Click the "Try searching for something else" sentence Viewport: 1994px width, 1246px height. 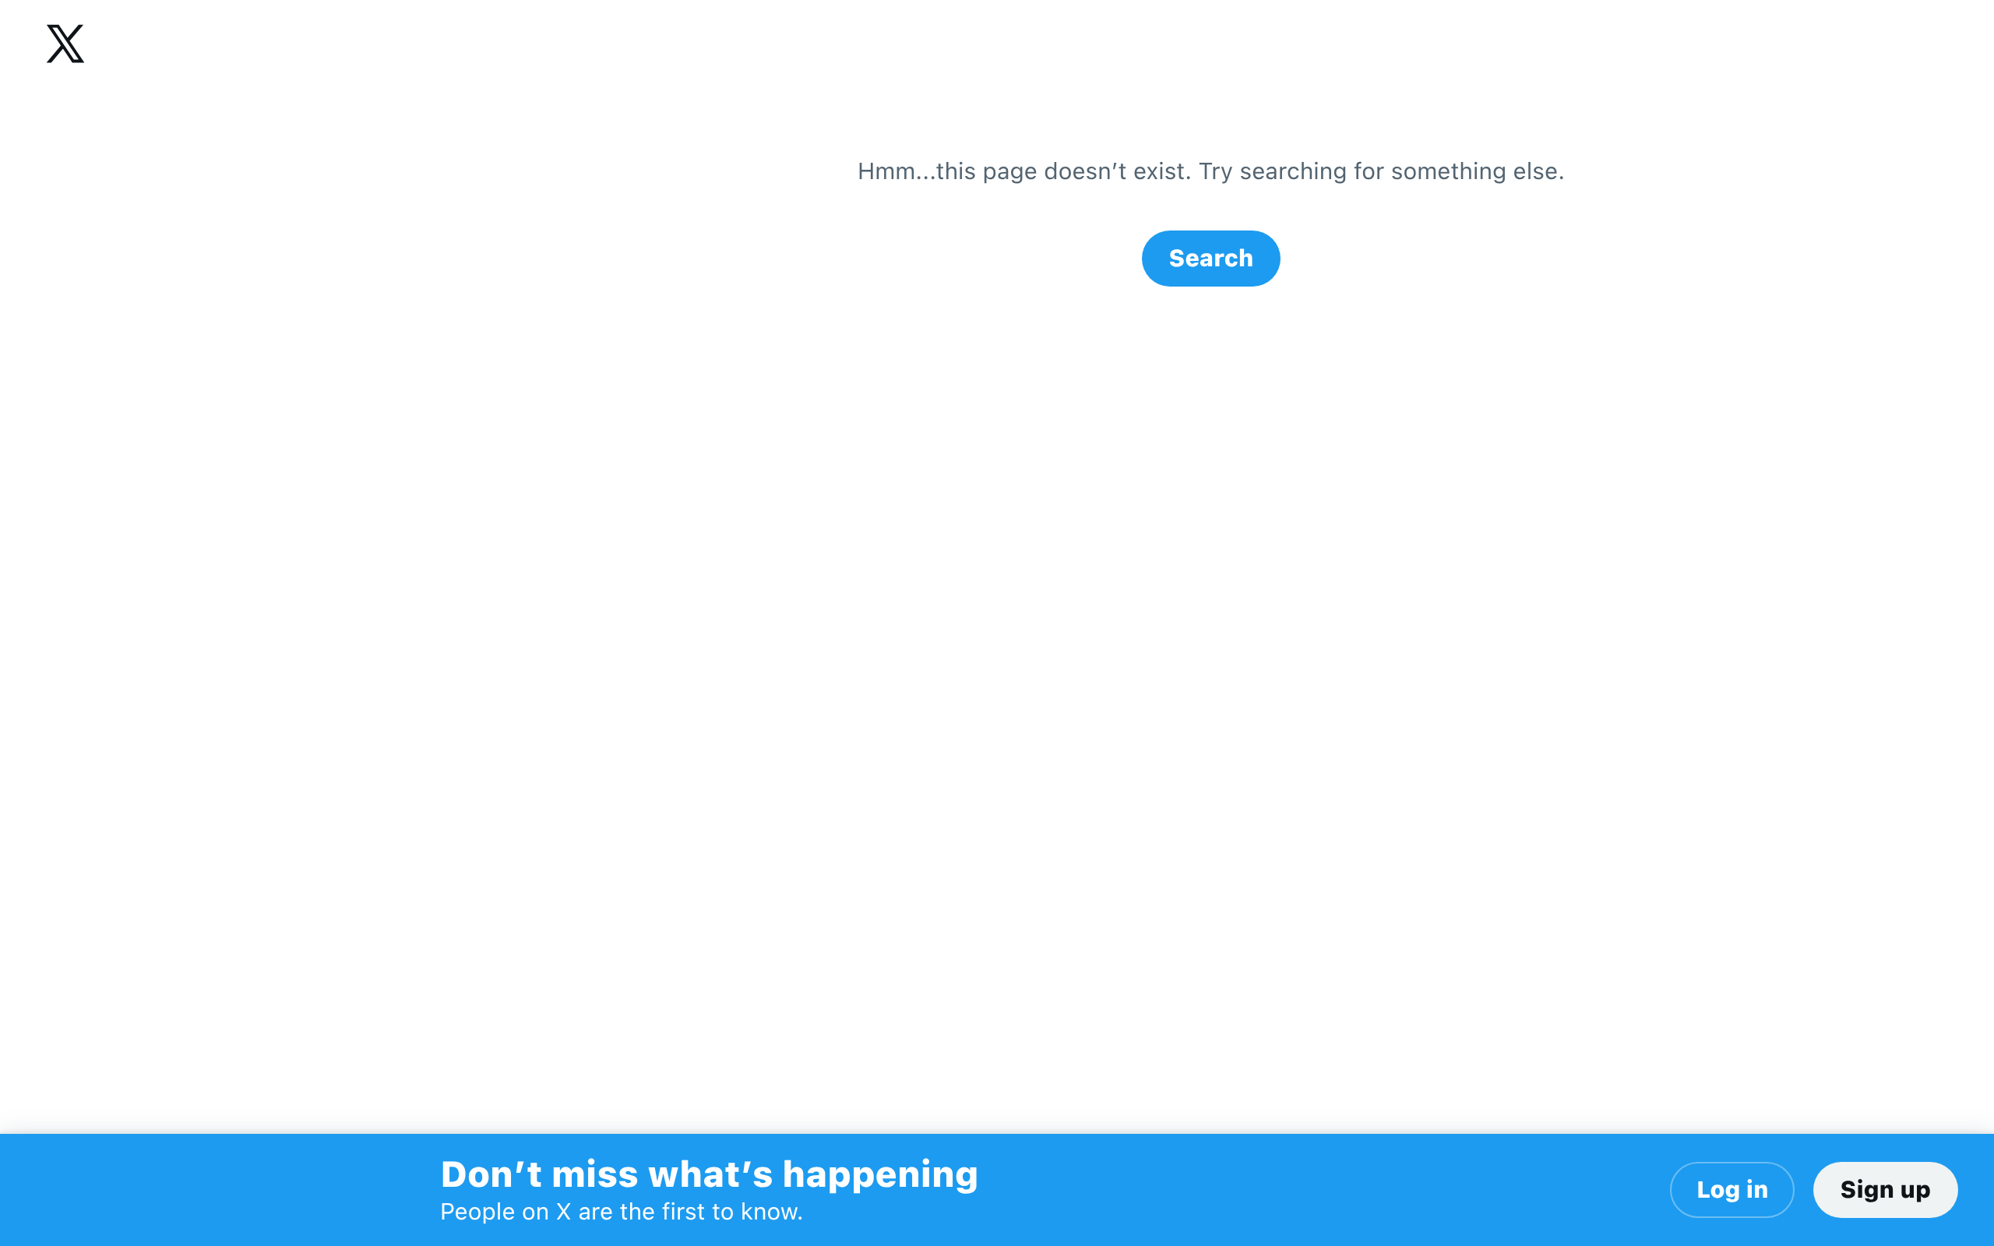tap(1381, 171)
